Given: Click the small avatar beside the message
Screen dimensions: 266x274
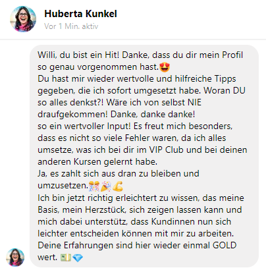Looking at the screenshot, I should coord(15,258).
